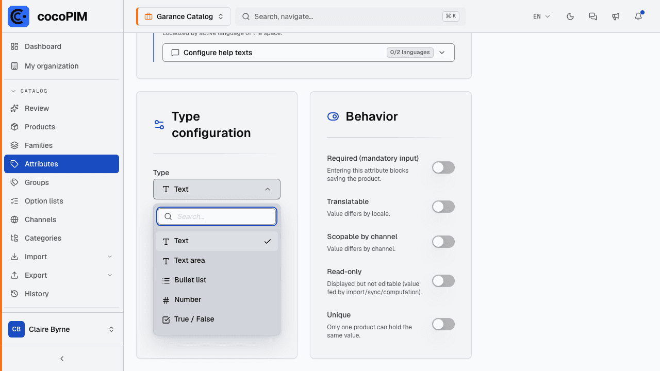This screenshot has width=660, height=371.
Task: Click the ⌘K shortcut badge
Action: coord(451,16)
